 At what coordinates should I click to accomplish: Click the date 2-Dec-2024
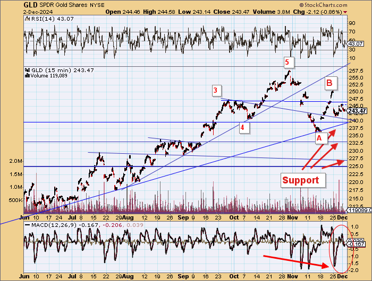pos(38,12)
